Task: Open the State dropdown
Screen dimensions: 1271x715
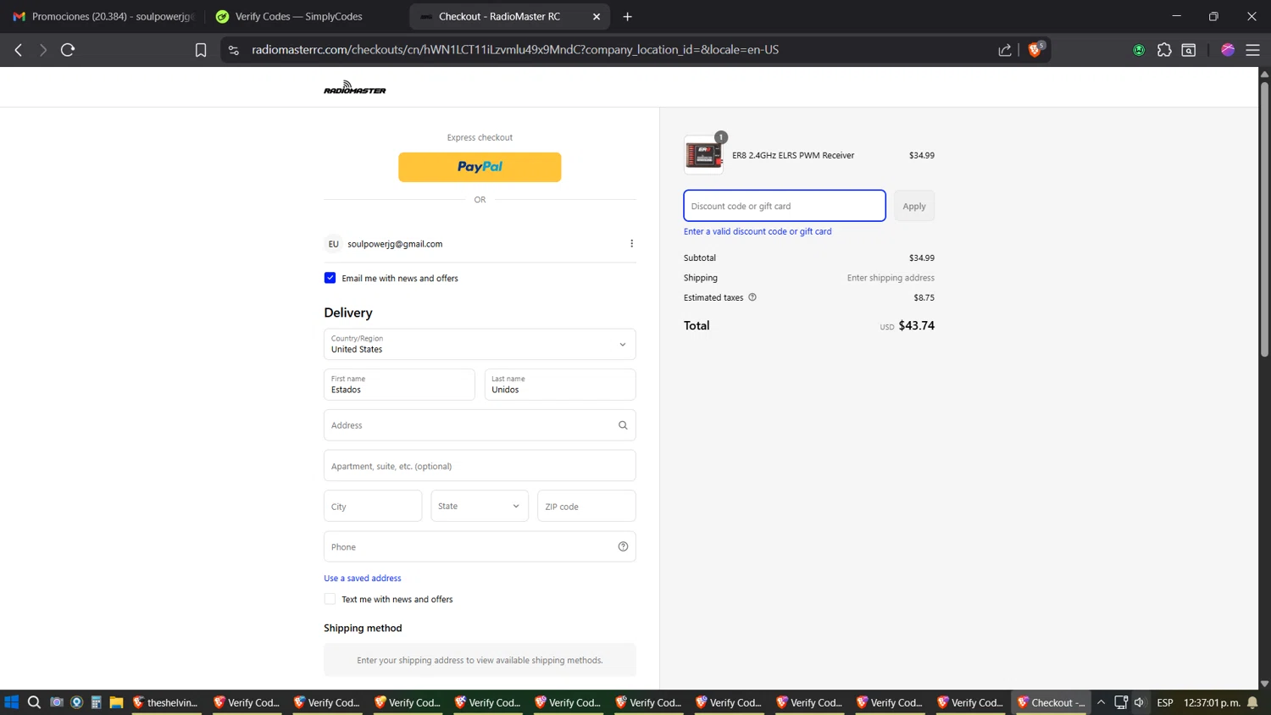Action: click(480, 506)
